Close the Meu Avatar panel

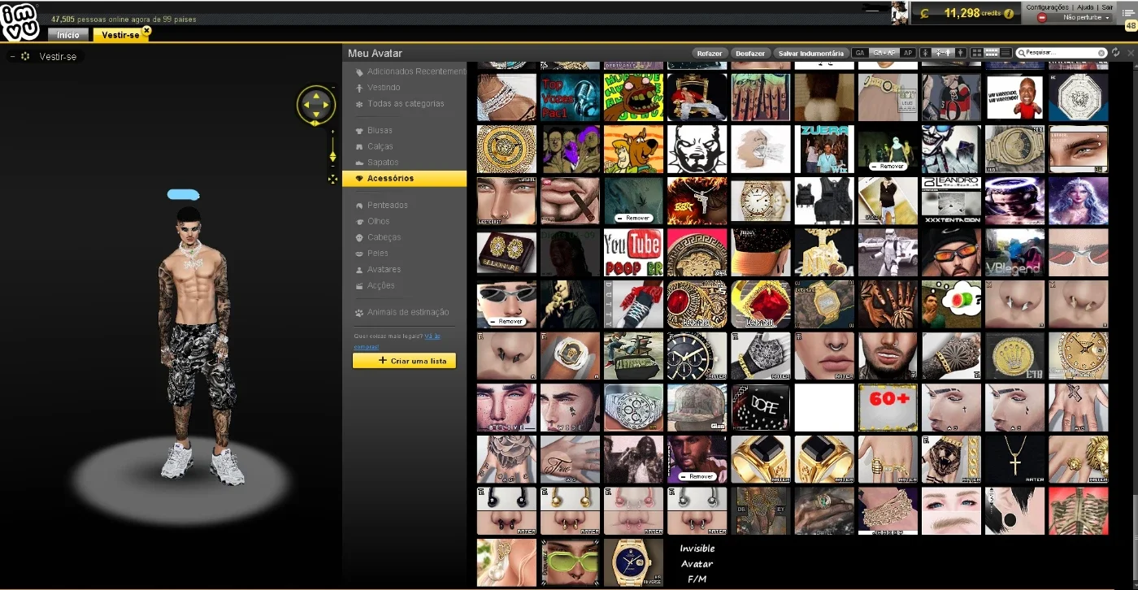[x=1130, y=53]
